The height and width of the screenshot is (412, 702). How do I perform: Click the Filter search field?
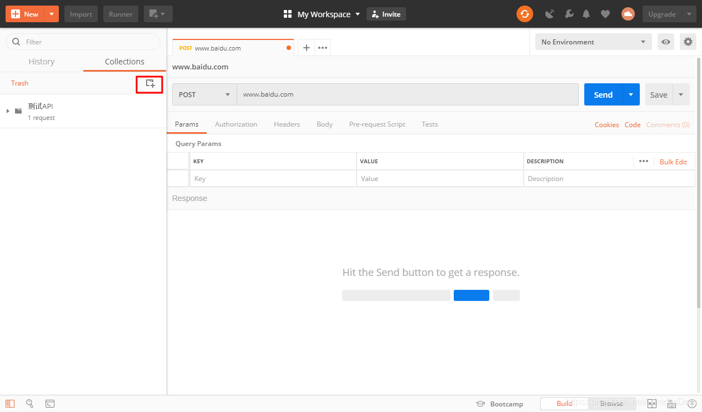(x=83, y=42)
